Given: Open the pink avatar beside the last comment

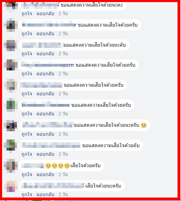Looking at the screenshot, I should tap(11, 186).
